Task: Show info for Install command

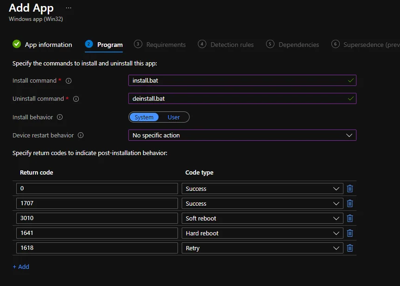Action: [69, 81]
